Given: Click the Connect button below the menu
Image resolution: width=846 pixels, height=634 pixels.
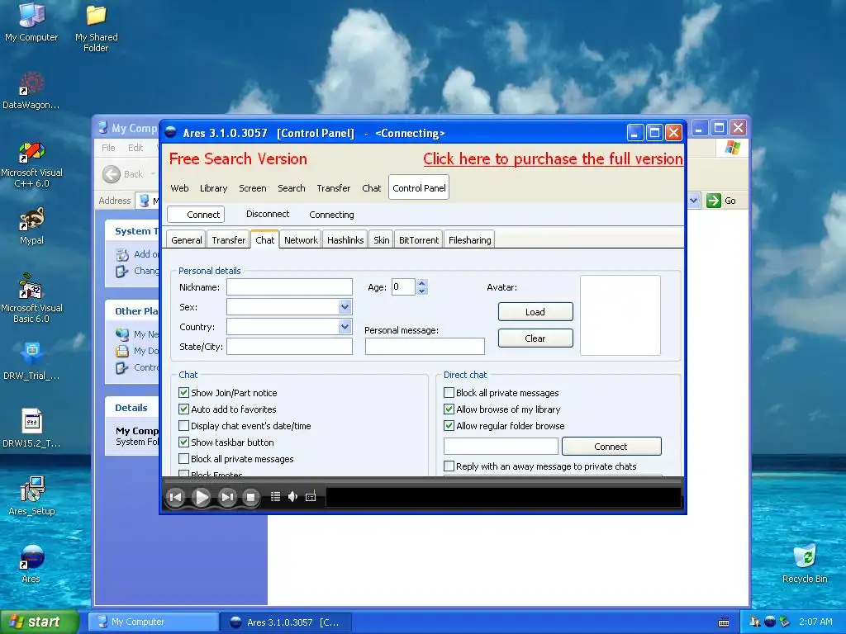Looking at the screenshot, I should click(x=197, y=215).
